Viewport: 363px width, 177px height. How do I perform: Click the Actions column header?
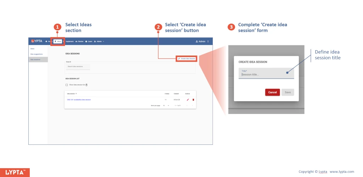[x=188, y=93]
